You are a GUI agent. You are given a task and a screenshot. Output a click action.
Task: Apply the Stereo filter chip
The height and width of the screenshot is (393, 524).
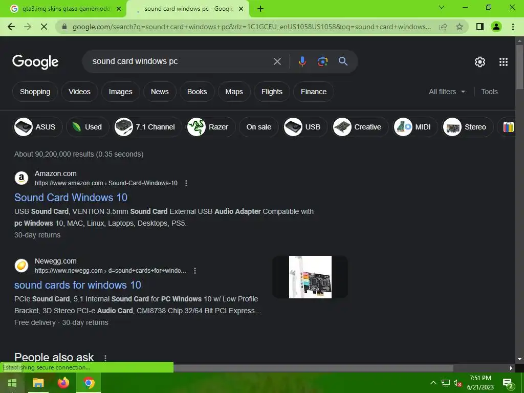467,127
